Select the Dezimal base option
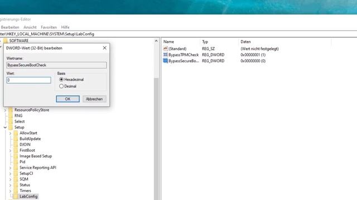 61,86
